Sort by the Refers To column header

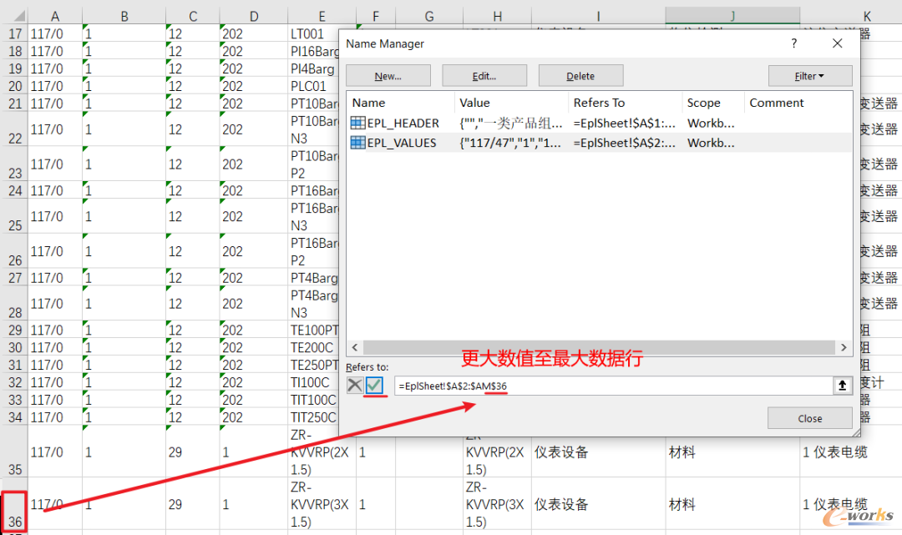point(626,103)
